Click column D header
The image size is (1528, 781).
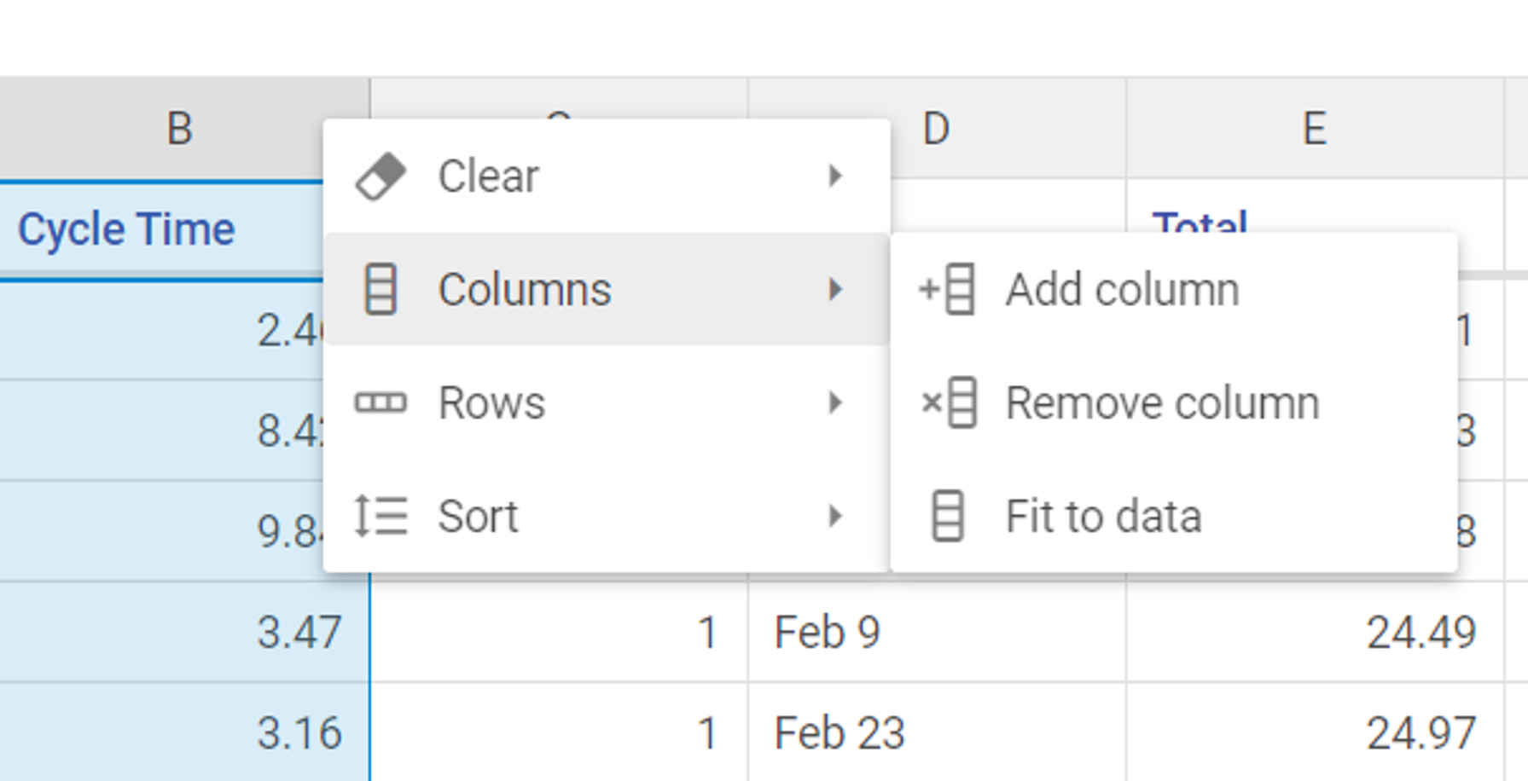tap(937, 129)
